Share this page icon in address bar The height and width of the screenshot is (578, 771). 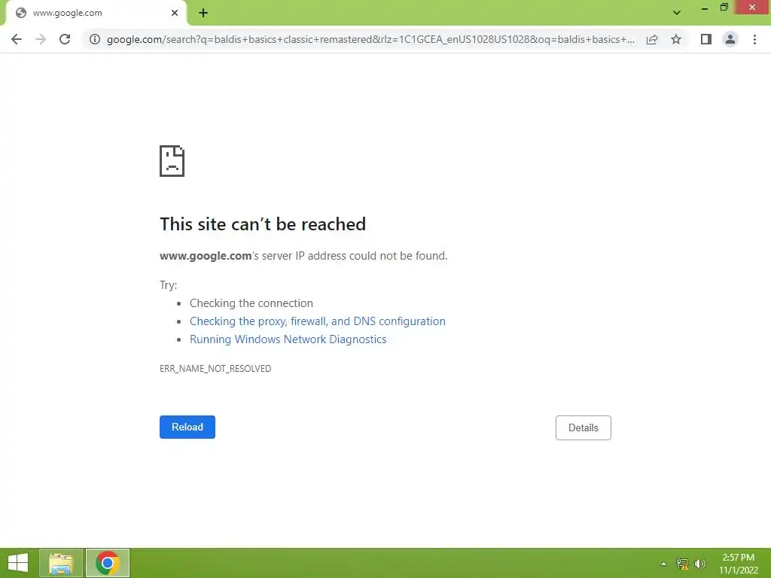652,39
